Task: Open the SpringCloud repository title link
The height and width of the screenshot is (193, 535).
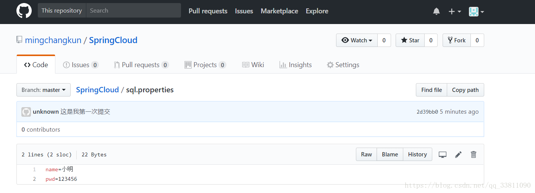Action: 113,40
